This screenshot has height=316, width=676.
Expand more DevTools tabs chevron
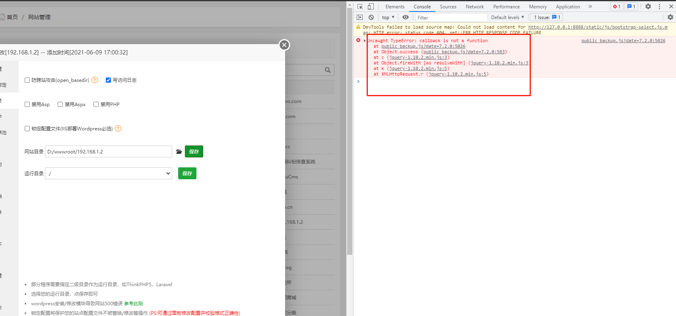click(590, 6)
